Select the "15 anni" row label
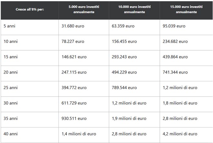This screenshot has height=143, width=213. pyautogui.click(x=10, y=57)
